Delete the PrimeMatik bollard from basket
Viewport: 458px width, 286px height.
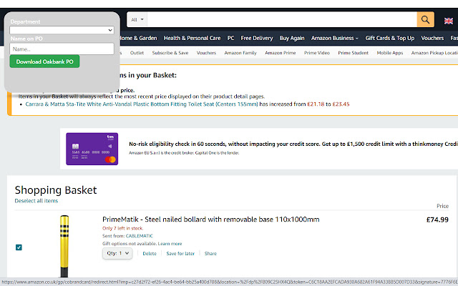150,254
